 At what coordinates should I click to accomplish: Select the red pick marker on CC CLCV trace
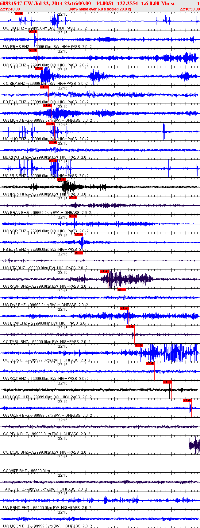point(139,345)
